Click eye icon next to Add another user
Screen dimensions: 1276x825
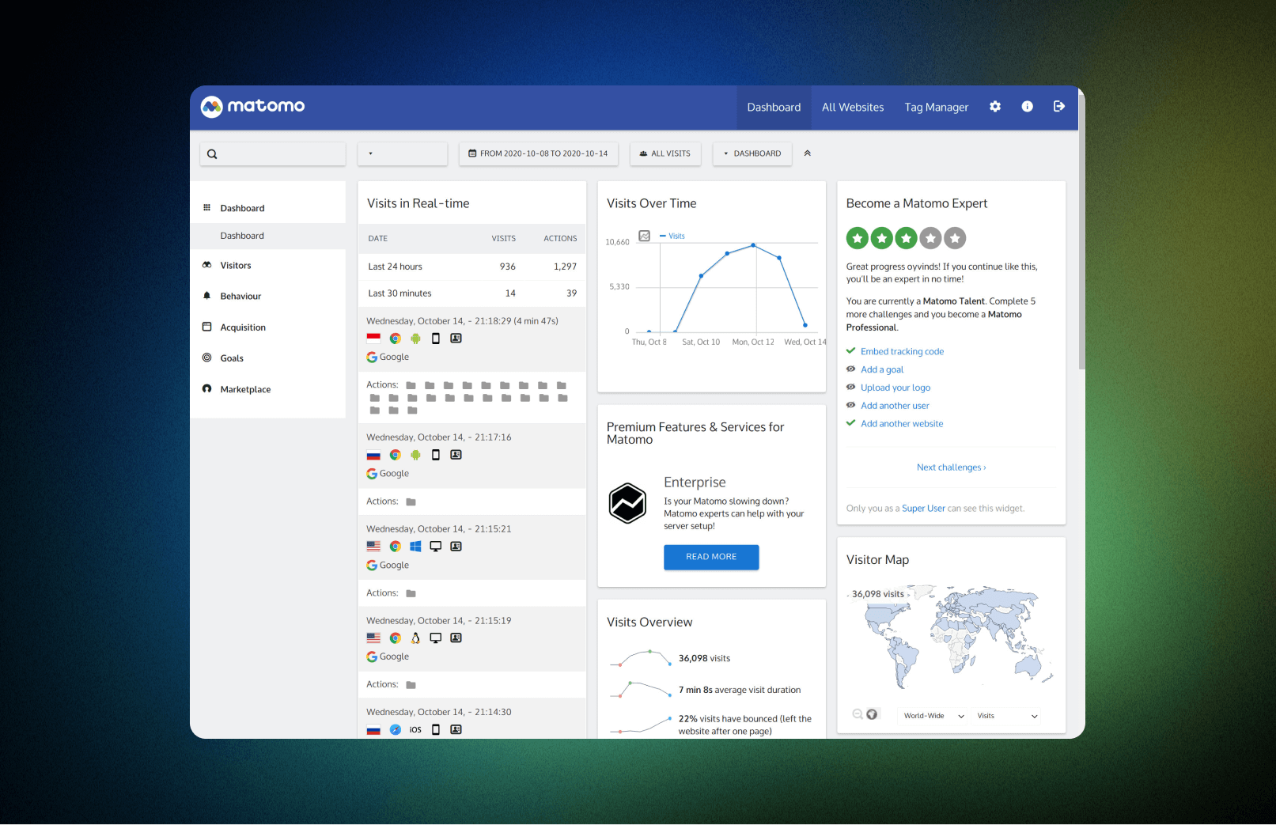851,406
